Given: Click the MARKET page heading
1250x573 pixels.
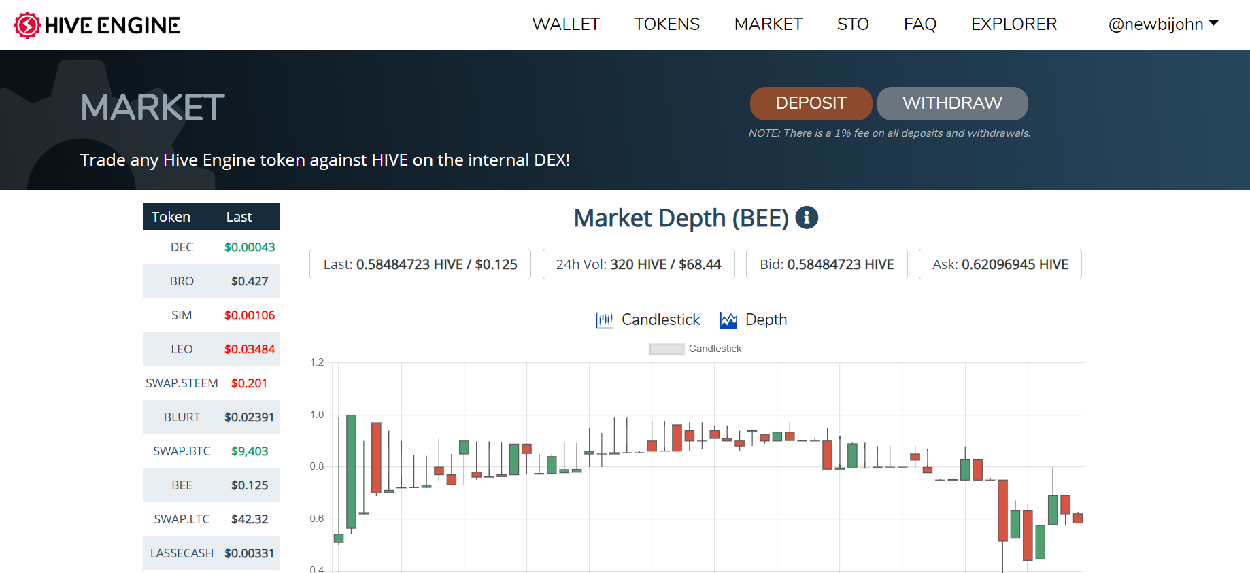Looking at the screenshot, I should pos(152,107).
